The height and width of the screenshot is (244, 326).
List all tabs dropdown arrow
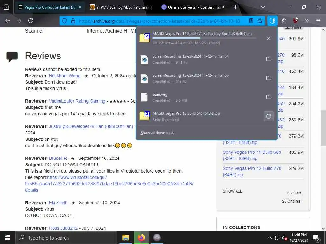click(x=263, y=7)
